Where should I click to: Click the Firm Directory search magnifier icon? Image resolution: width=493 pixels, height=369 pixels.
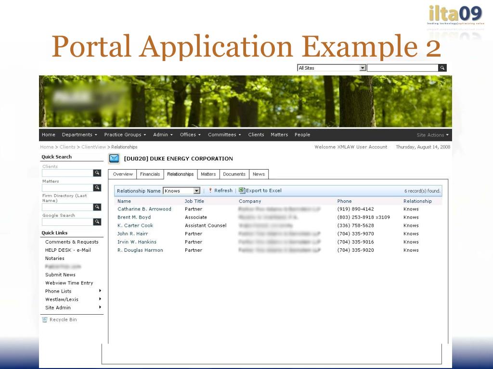point(97,207)
